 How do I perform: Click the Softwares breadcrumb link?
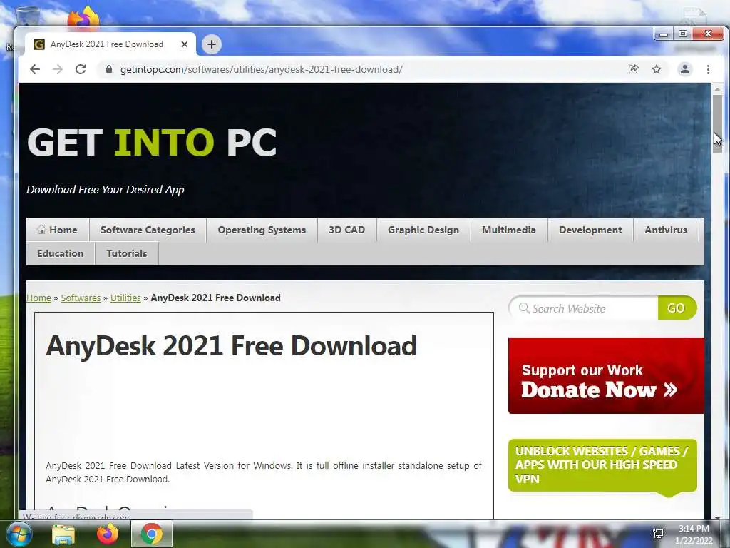[81, 298]
